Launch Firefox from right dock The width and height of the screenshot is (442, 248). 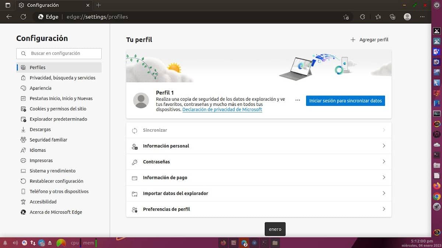(x=437, y=186)
